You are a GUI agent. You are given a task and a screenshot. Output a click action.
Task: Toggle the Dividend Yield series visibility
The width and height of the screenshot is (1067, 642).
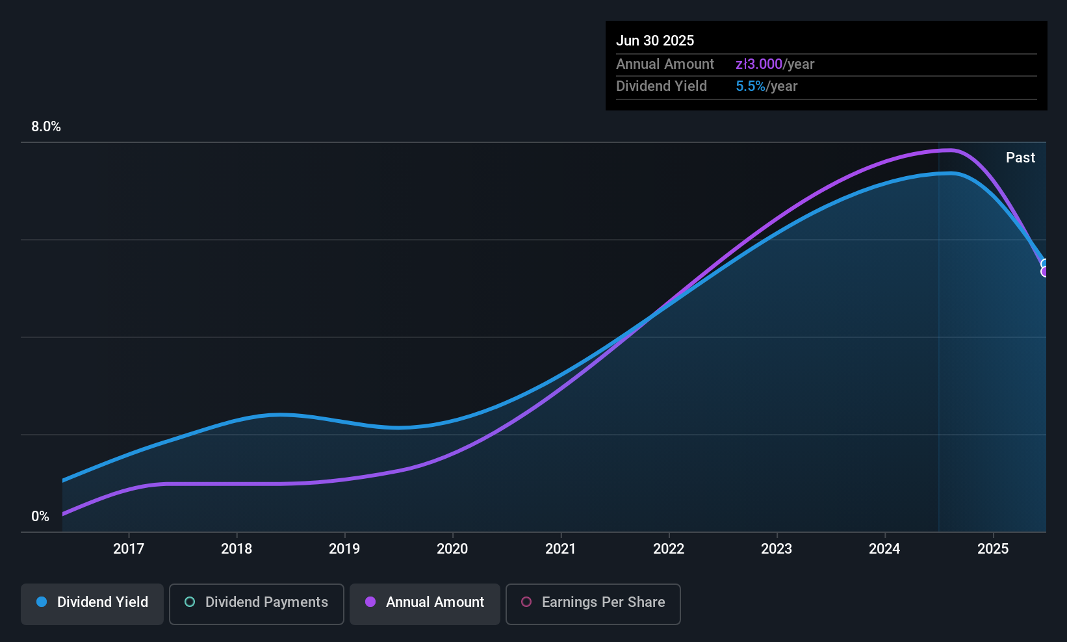(92, 604)
